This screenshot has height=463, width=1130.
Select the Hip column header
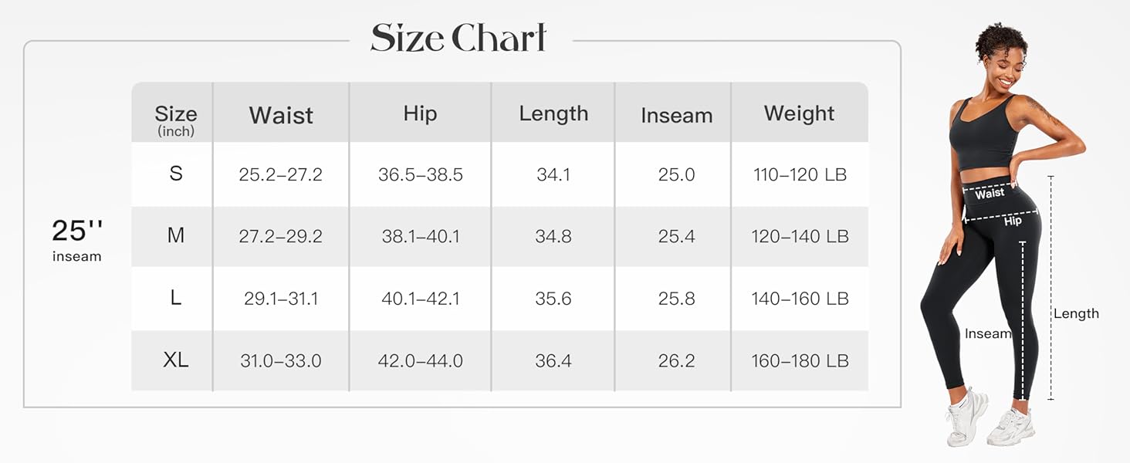[x=420, y=113]
